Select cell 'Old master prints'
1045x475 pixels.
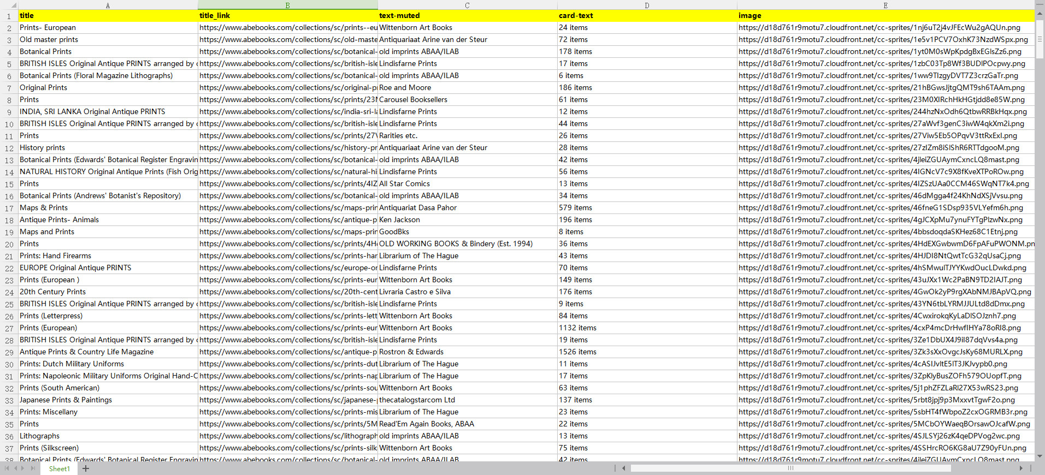point(108,40)
